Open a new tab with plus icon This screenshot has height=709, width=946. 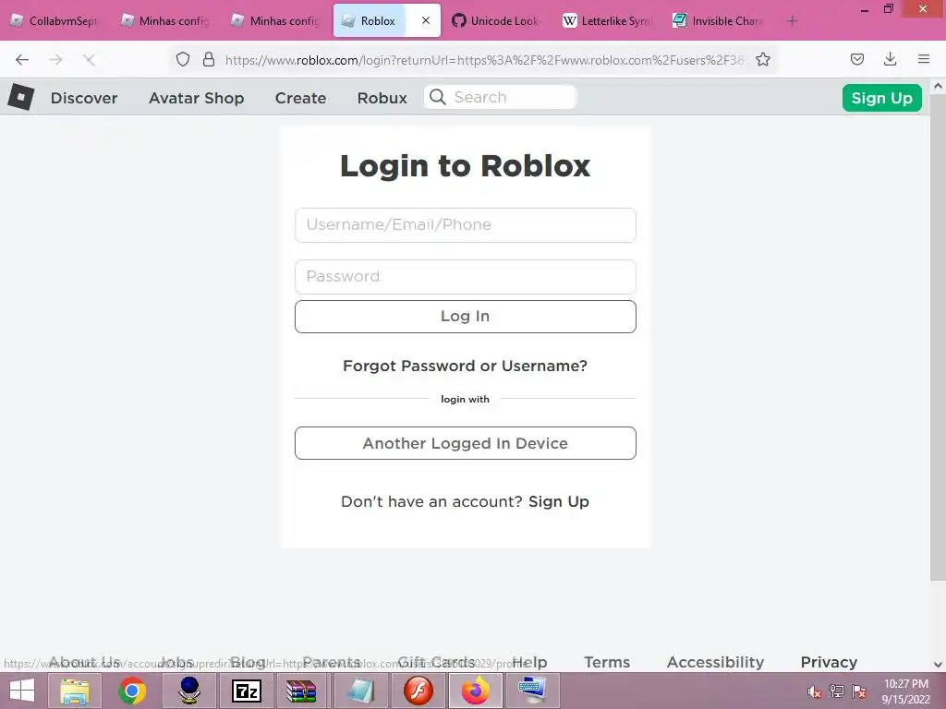[792, 21]
